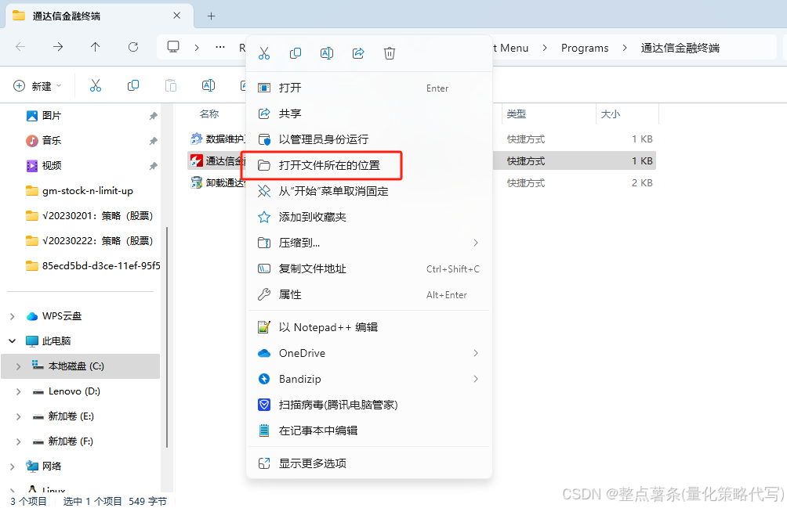Image resolution: width=787 pixels, height=508 pixels.
Task: Select the 卸载通达 shortcut file
Action: point(219,183)
